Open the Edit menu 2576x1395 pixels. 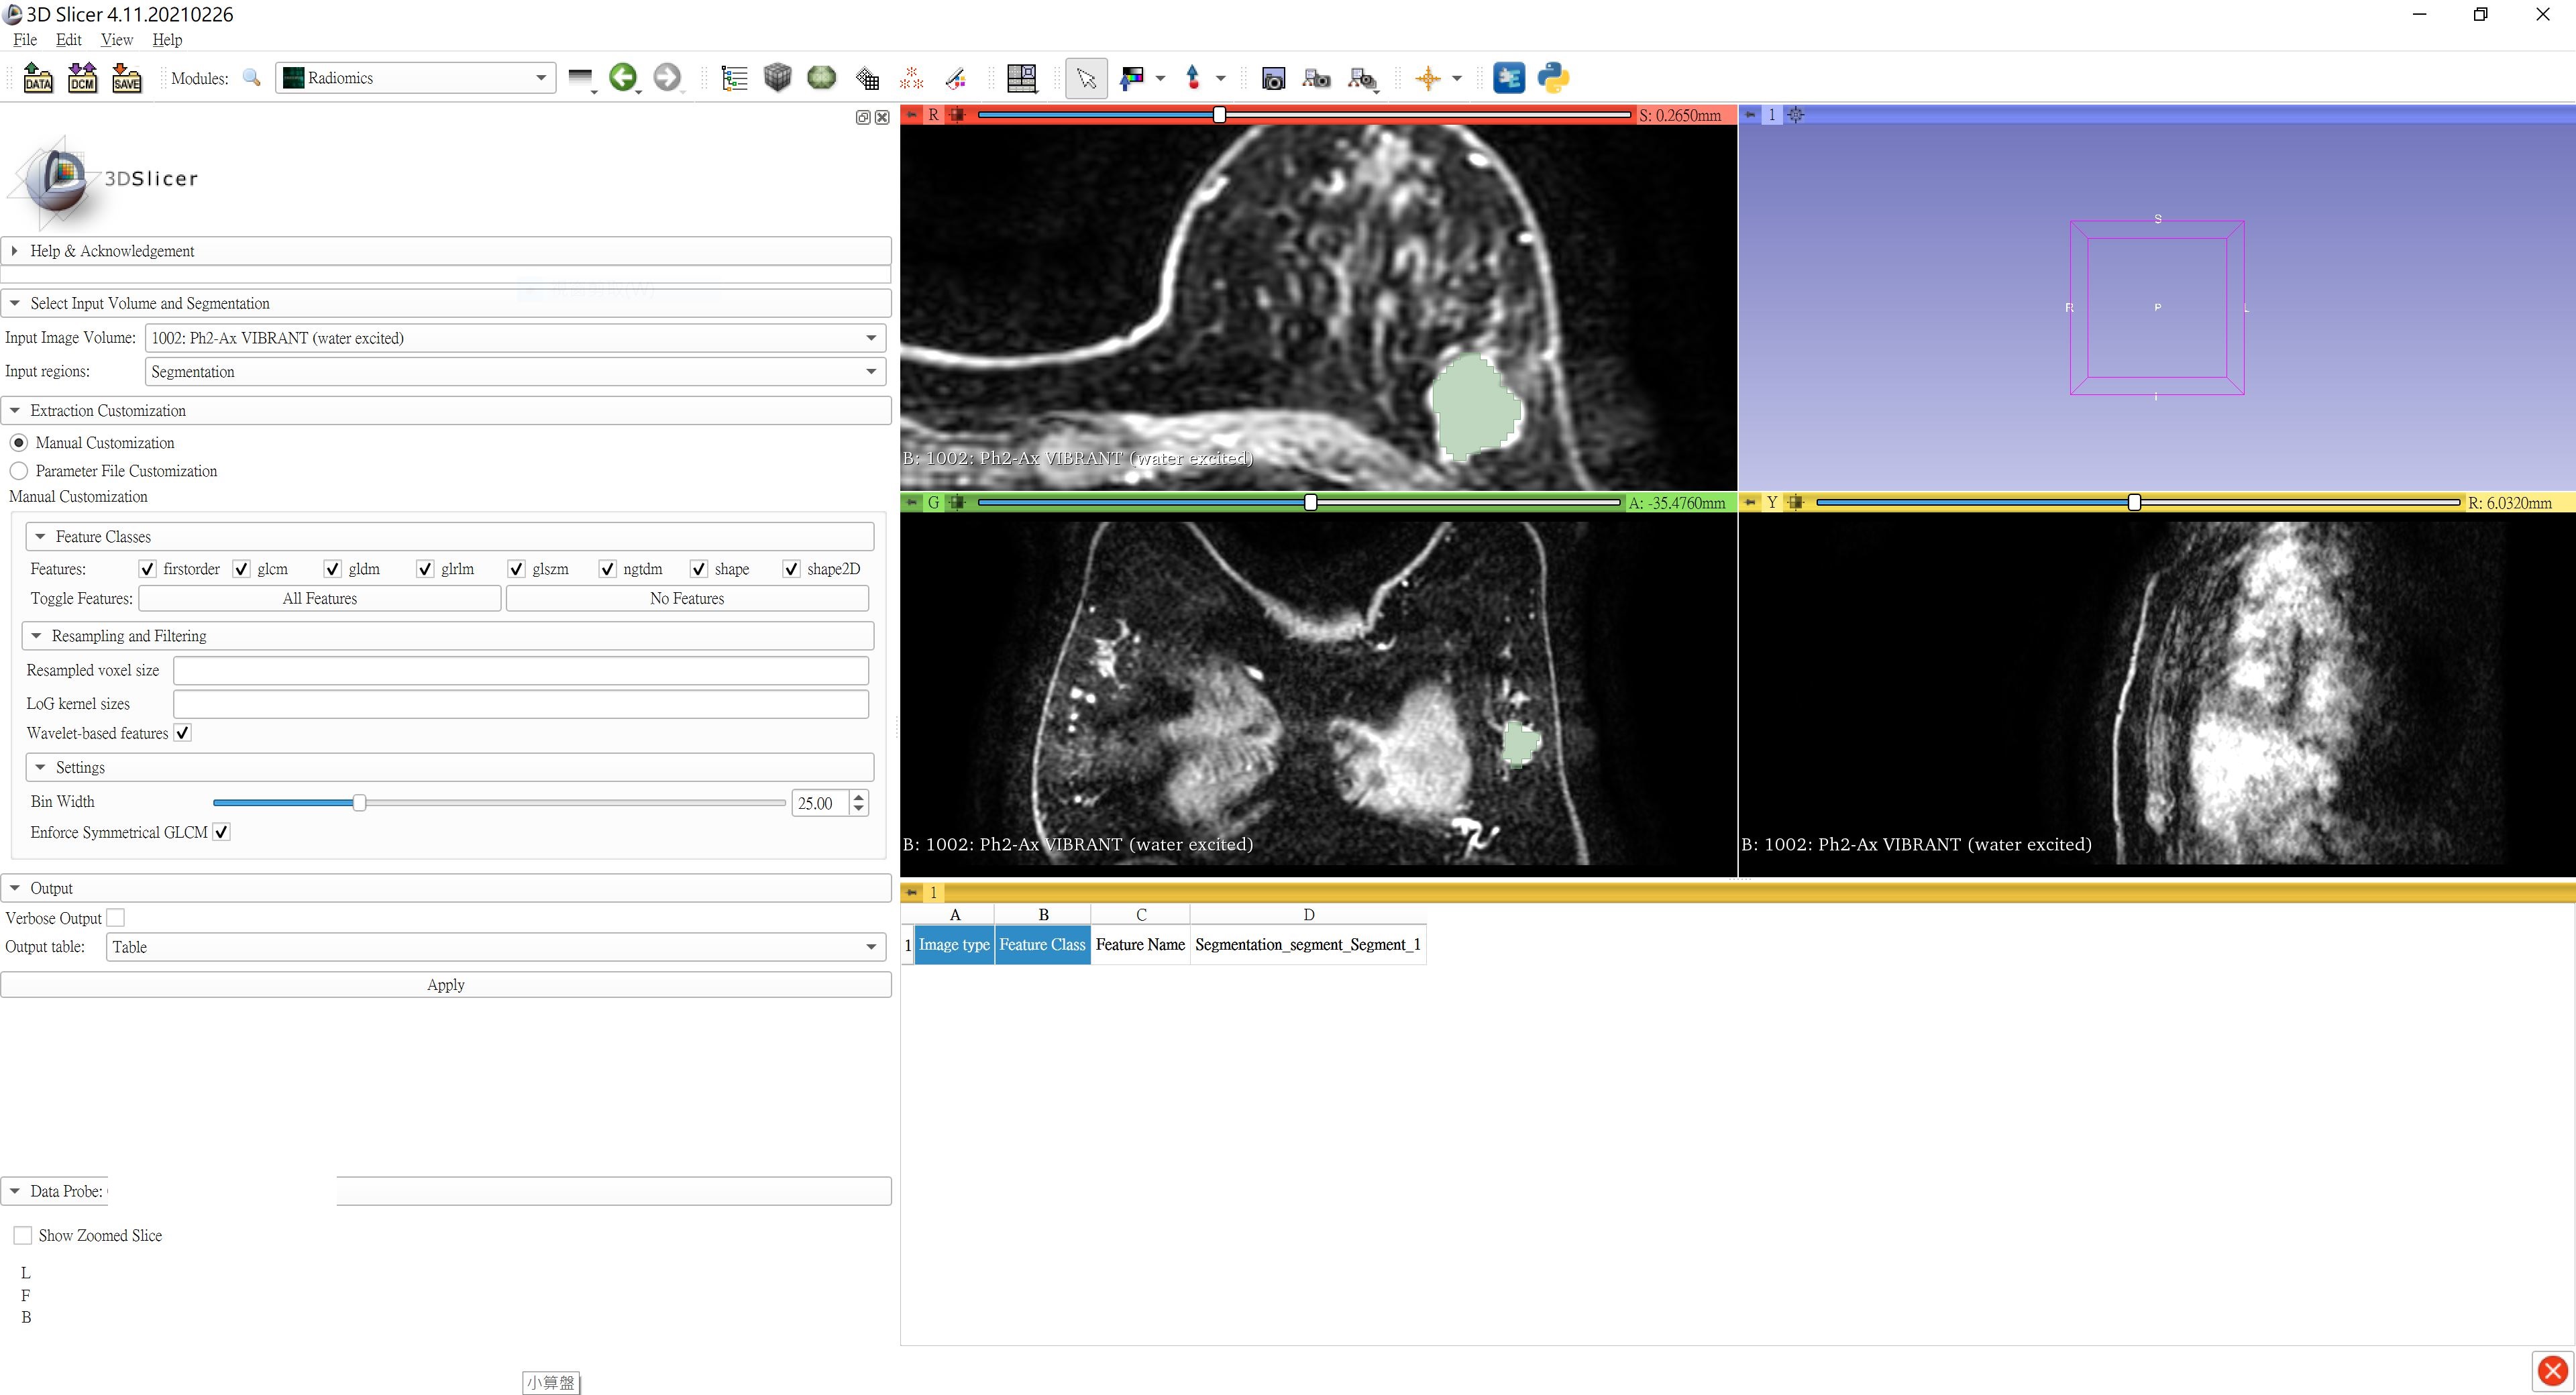[x=68, y=40]
